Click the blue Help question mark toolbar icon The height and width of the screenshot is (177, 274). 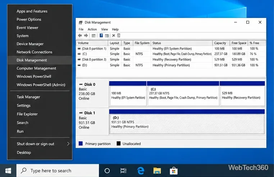point(101,36)
